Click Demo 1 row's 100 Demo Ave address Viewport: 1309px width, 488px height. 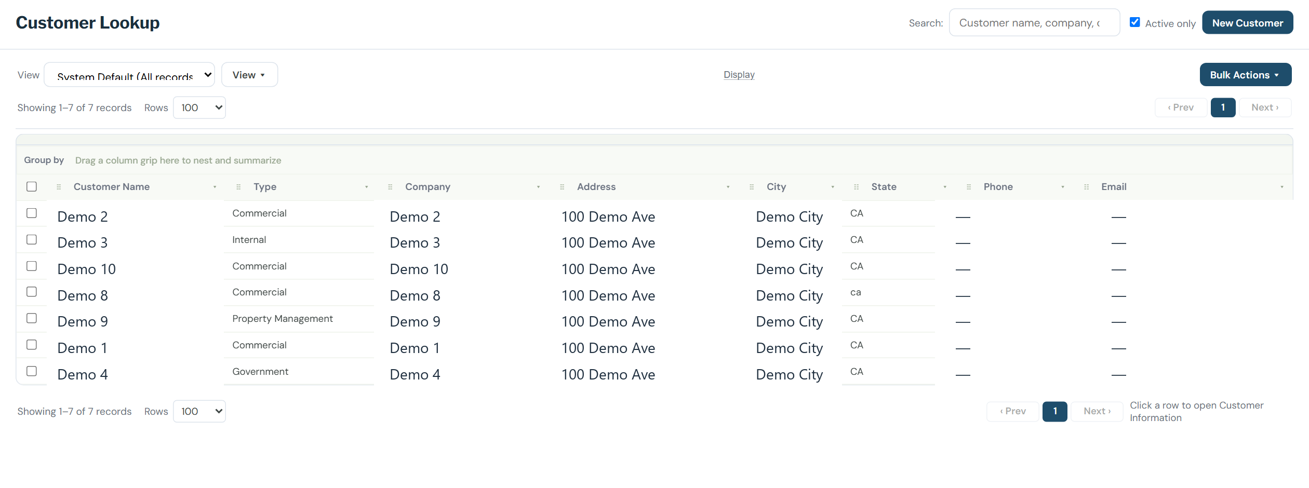[x=608, y=348]
